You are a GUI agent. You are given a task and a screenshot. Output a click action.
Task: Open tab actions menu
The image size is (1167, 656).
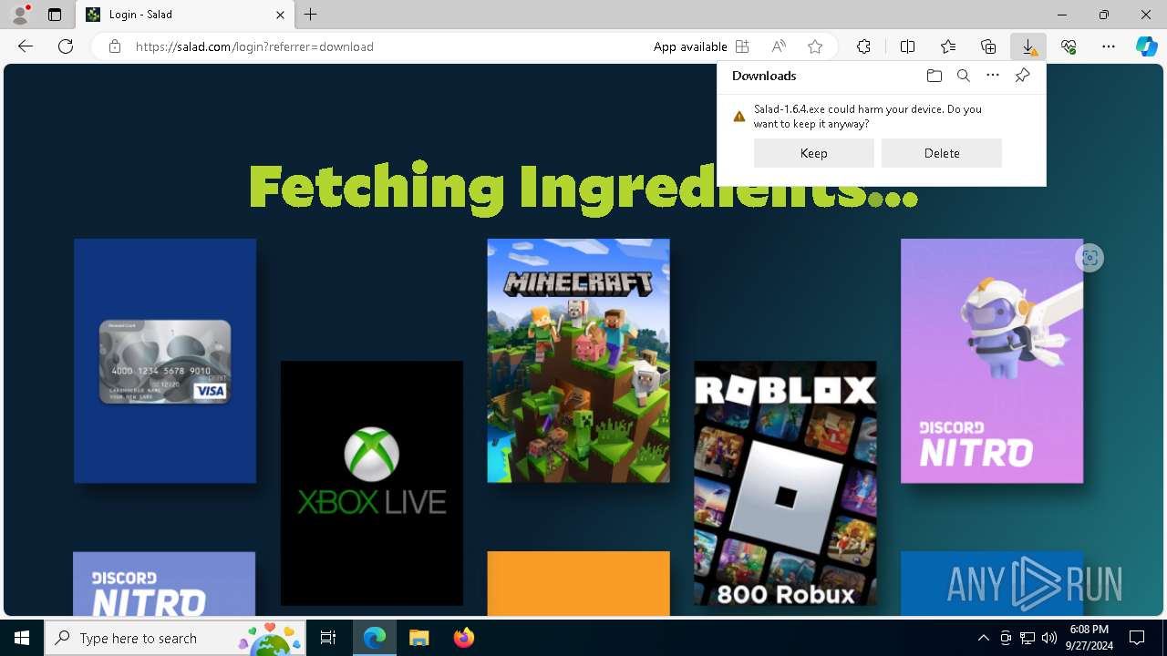(x=55, y=15)
